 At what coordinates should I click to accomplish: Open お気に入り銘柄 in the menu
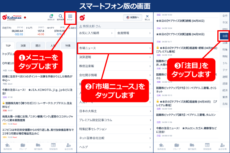pos(96,33)
